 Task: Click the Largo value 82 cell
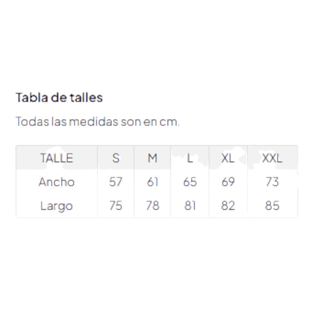pyautogui.click(x=228, y=206)
